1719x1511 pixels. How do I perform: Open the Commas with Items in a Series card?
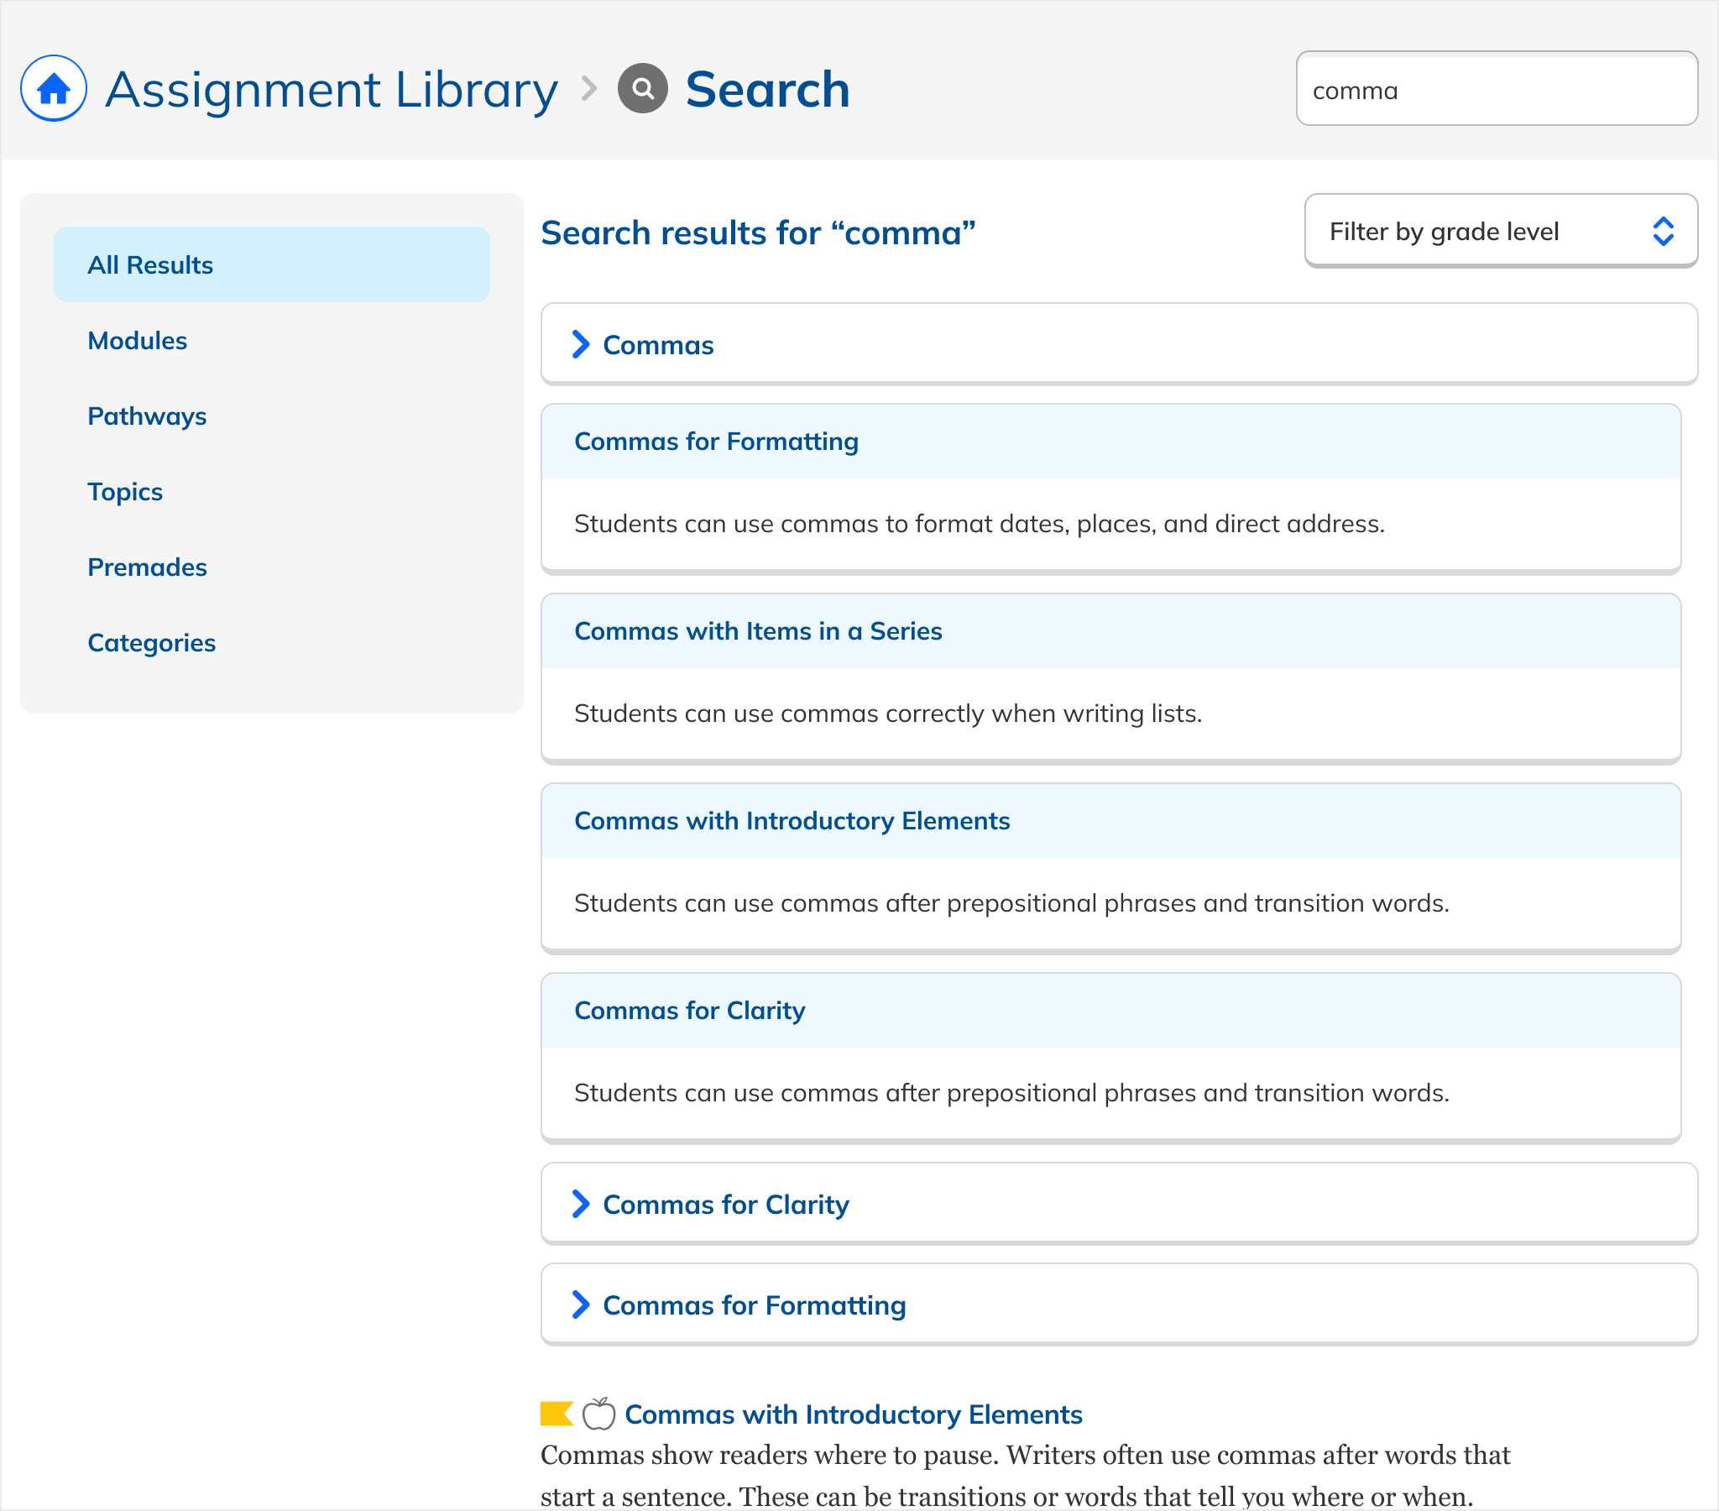click(x=758, y=631)
